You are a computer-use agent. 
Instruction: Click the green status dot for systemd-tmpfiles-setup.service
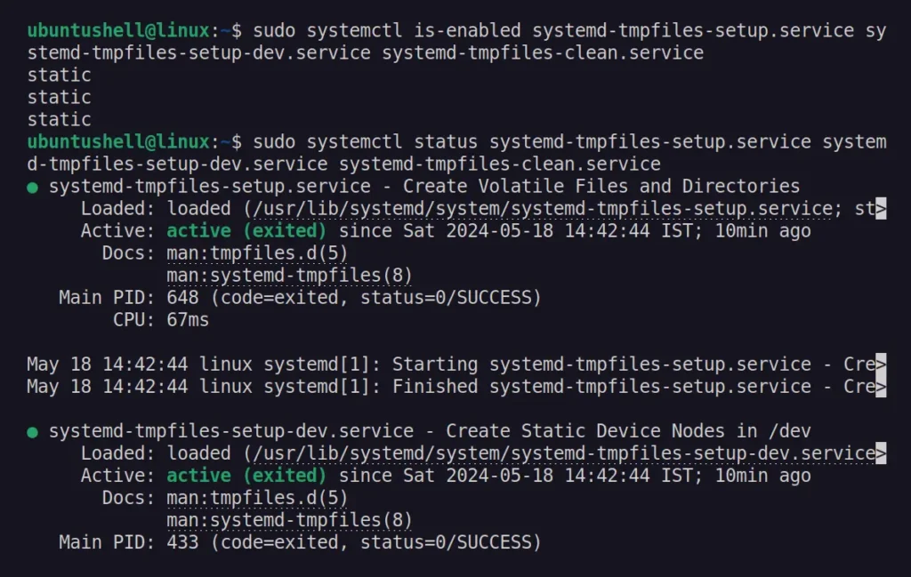[x=33, y=188]
